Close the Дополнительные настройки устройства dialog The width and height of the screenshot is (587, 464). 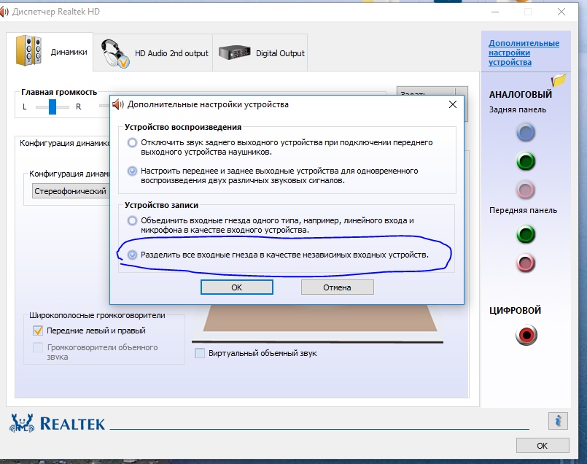pos(453,104)
